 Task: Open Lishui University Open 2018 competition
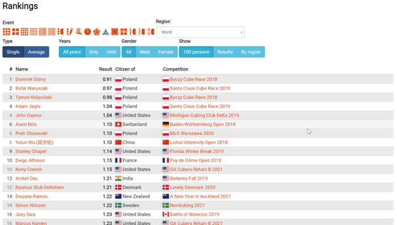click(198, 142)
